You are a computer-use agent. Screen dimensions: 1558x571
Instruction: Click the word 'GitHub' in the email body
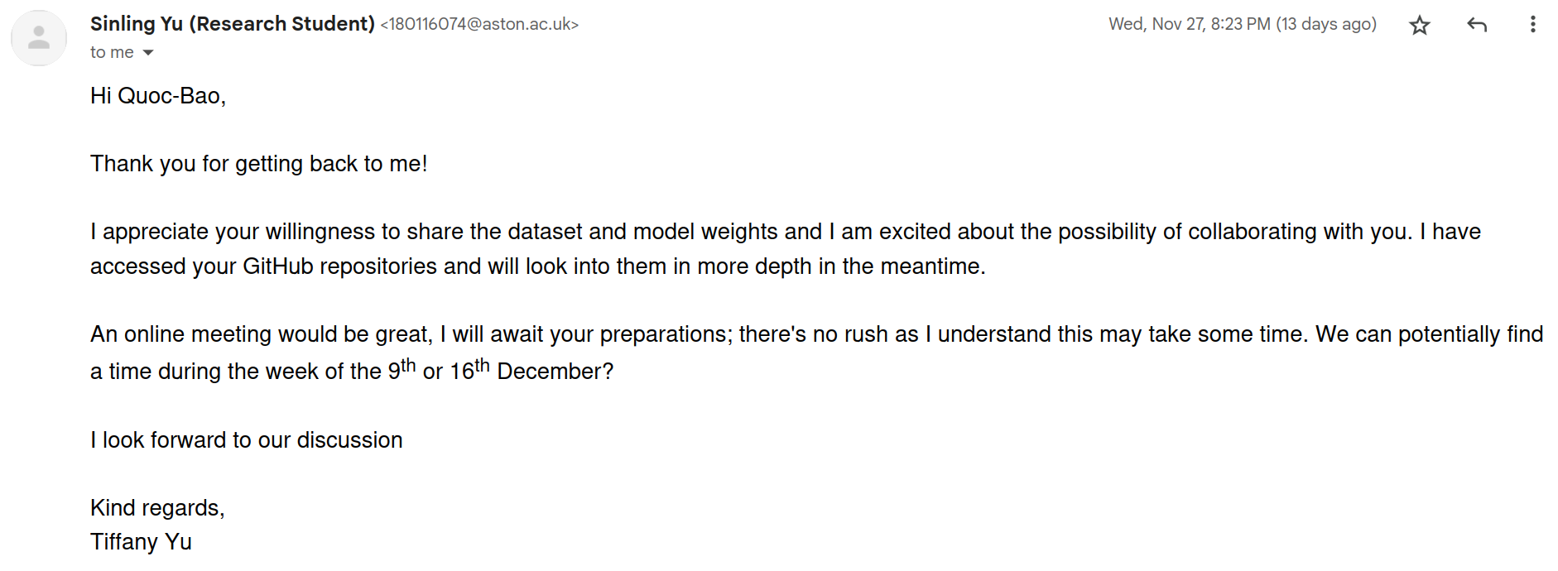pos(277,266)
